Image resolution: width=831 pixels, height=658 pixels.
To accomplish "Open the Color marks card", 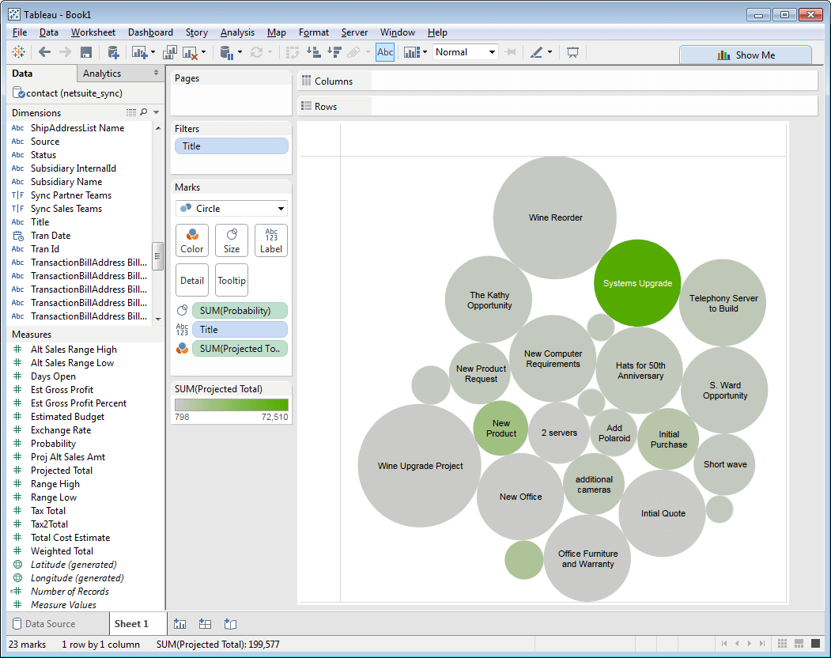I will tap(192, 240).
